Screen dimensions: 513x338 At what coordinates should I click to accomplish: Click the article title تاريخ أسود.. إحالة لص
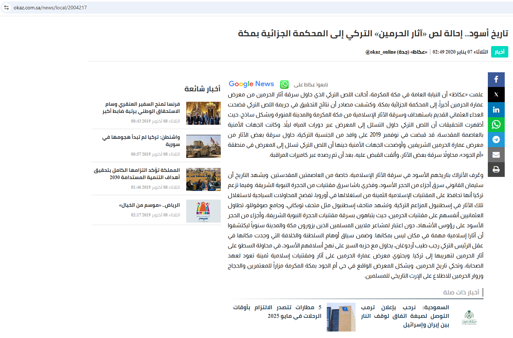373,33
